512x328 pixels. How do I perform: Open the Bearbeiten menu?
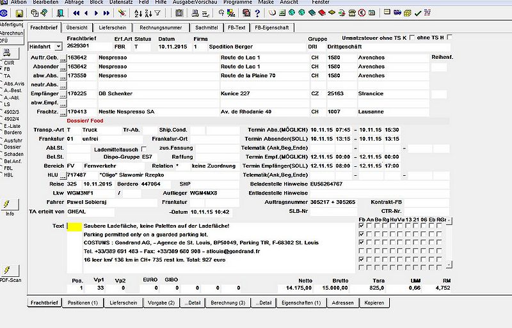pyautogui.click(x=45, y=2)
